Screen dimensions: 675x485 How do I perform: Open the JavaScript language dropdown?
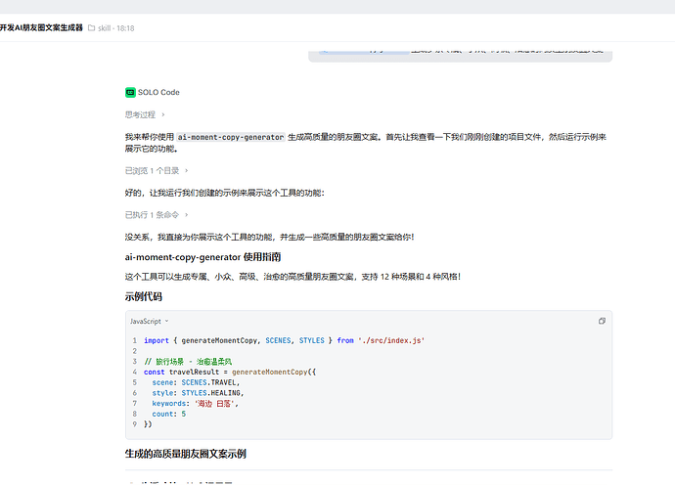point(150,322)
